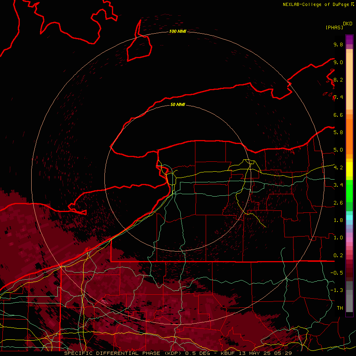Click the DKD legend heading
The width and height of the screenshot is (356, 356).
pos(347,24)
